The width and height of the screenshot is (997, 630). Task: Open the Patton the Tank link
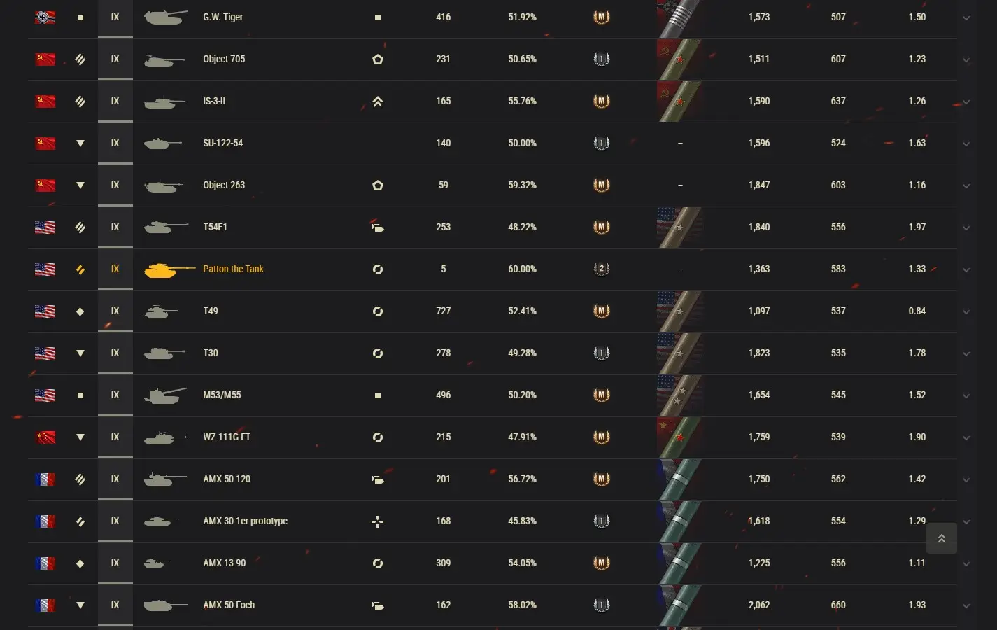coord(233,269)
